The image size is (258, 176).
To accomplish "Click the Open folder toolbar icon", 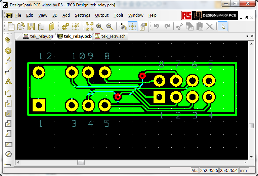I will [21, 26].
